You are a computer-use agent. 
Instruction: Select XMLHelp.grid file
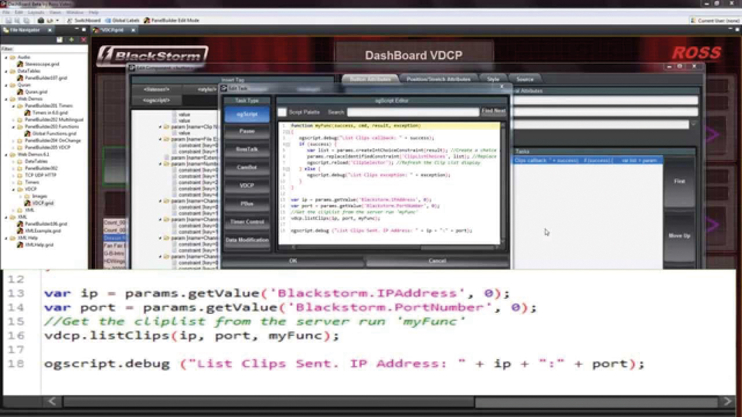pos(35,245)
